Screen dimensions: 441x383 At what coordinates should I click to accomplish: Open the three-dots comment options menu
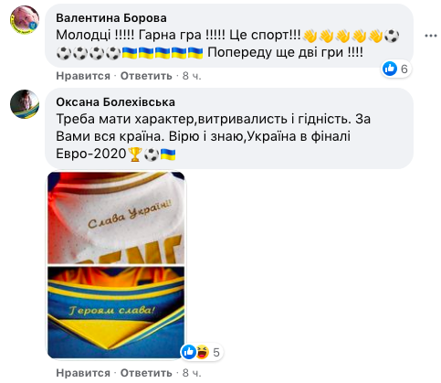tap(431, 36)
